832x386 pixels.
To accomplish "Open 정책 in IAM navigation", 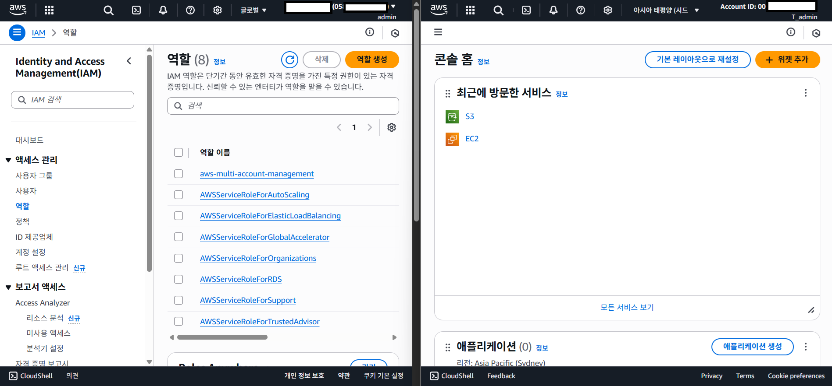I will [x=22, y=221].
